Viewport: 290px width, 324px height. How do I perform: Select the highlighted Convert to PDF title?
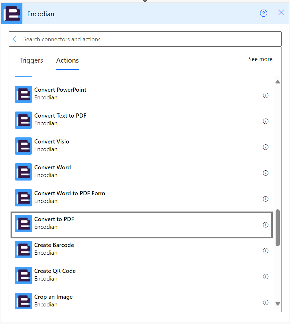pos(54,219)
